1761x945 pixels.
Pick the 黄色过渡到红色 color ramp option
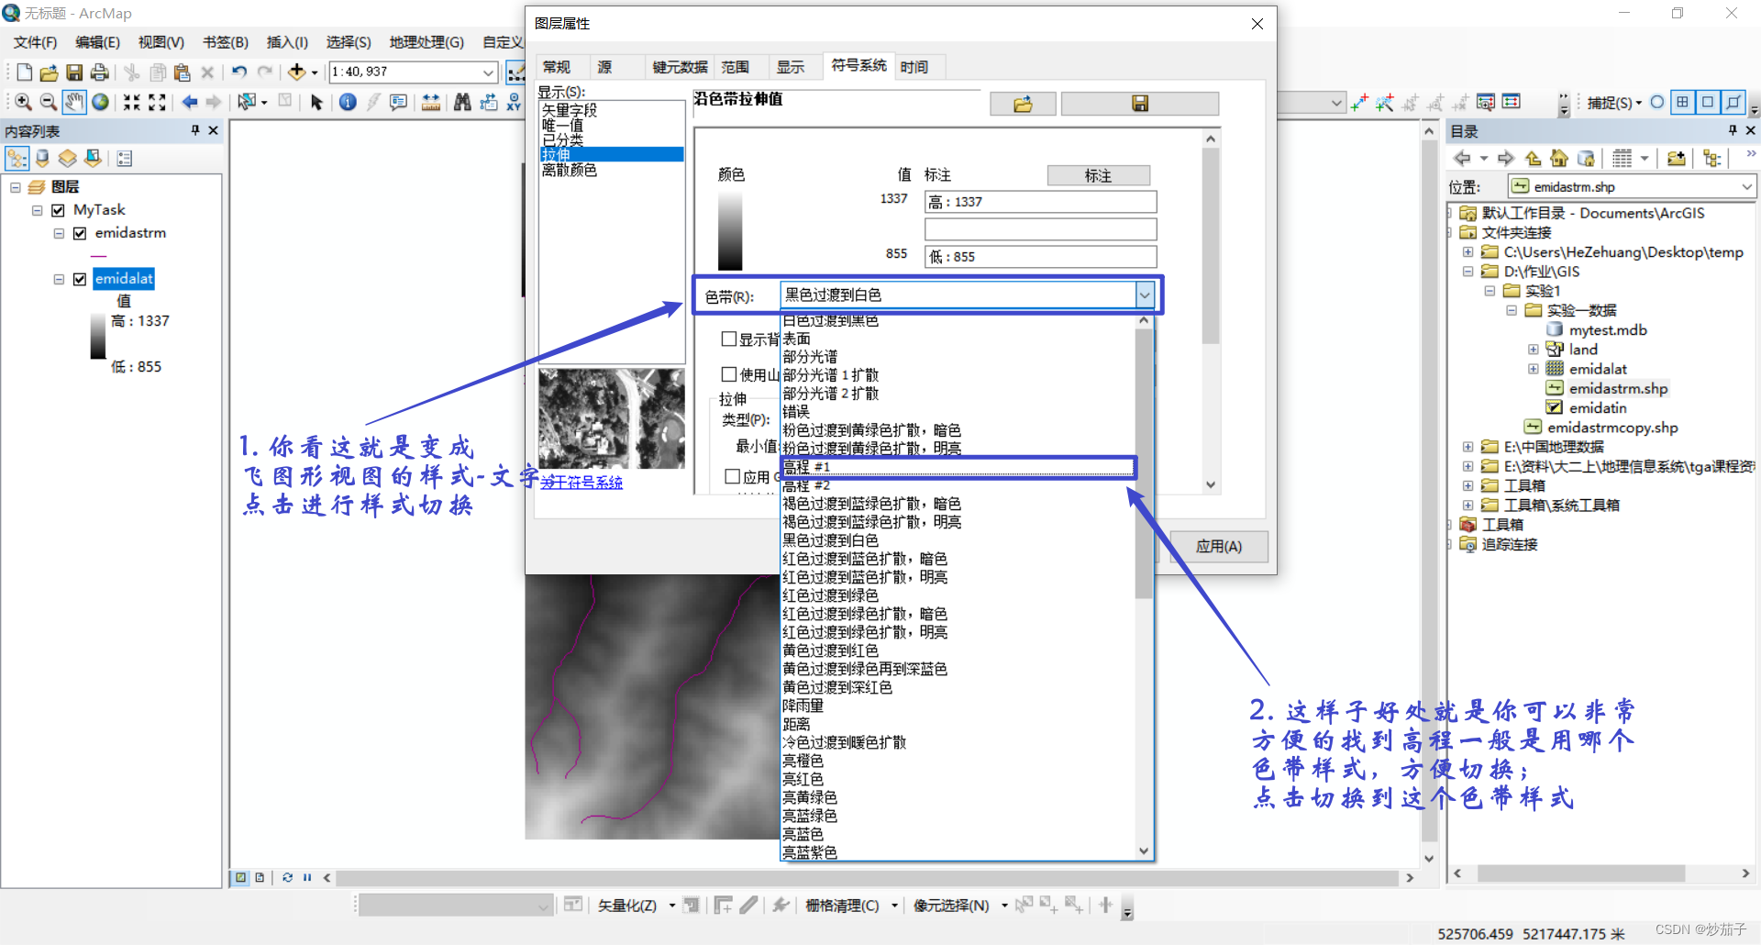click(x=958, y=650)
